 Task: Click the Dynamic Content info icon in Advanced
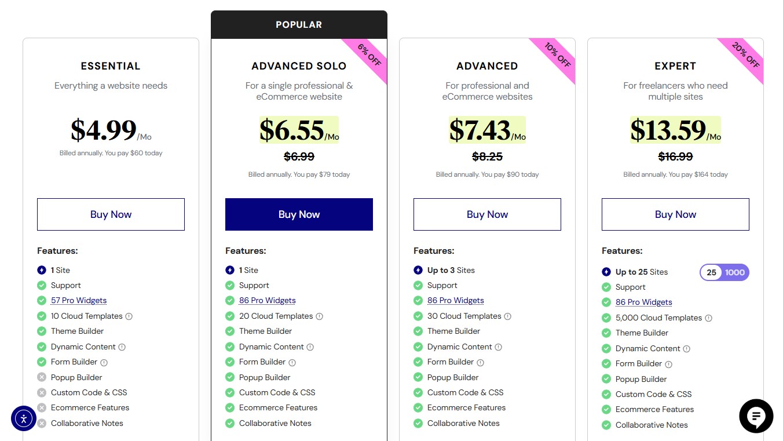pyautogui.click(x=499, y=347)
